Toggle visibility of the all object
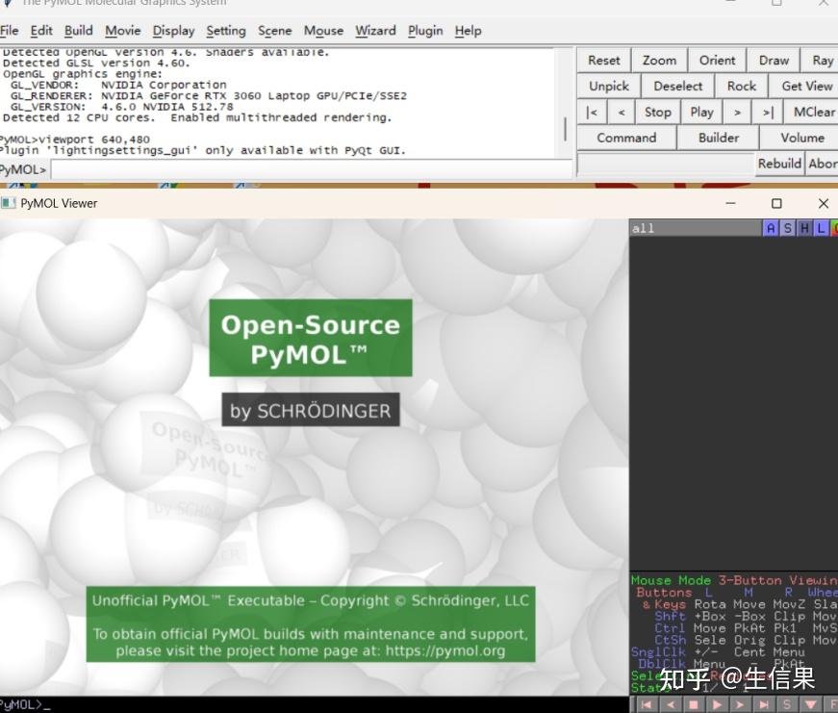This screenshot has width=838, height=713. tap(695, 228)
